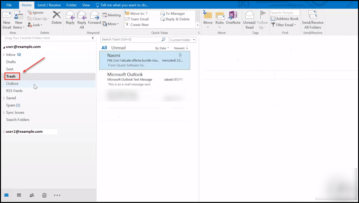Open the By Date sort dropdown
The height and width of the screenshot is (203, 359).
pyautogui.click(x=162, y=48)
